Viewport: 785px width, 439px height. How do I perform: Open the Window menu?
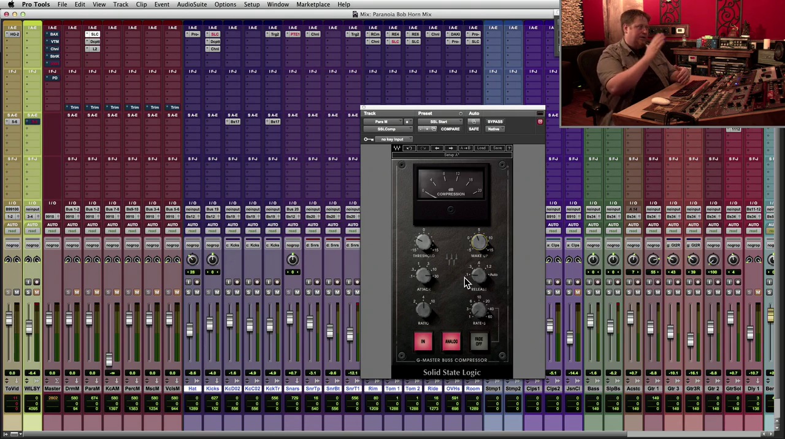point(278,4)
